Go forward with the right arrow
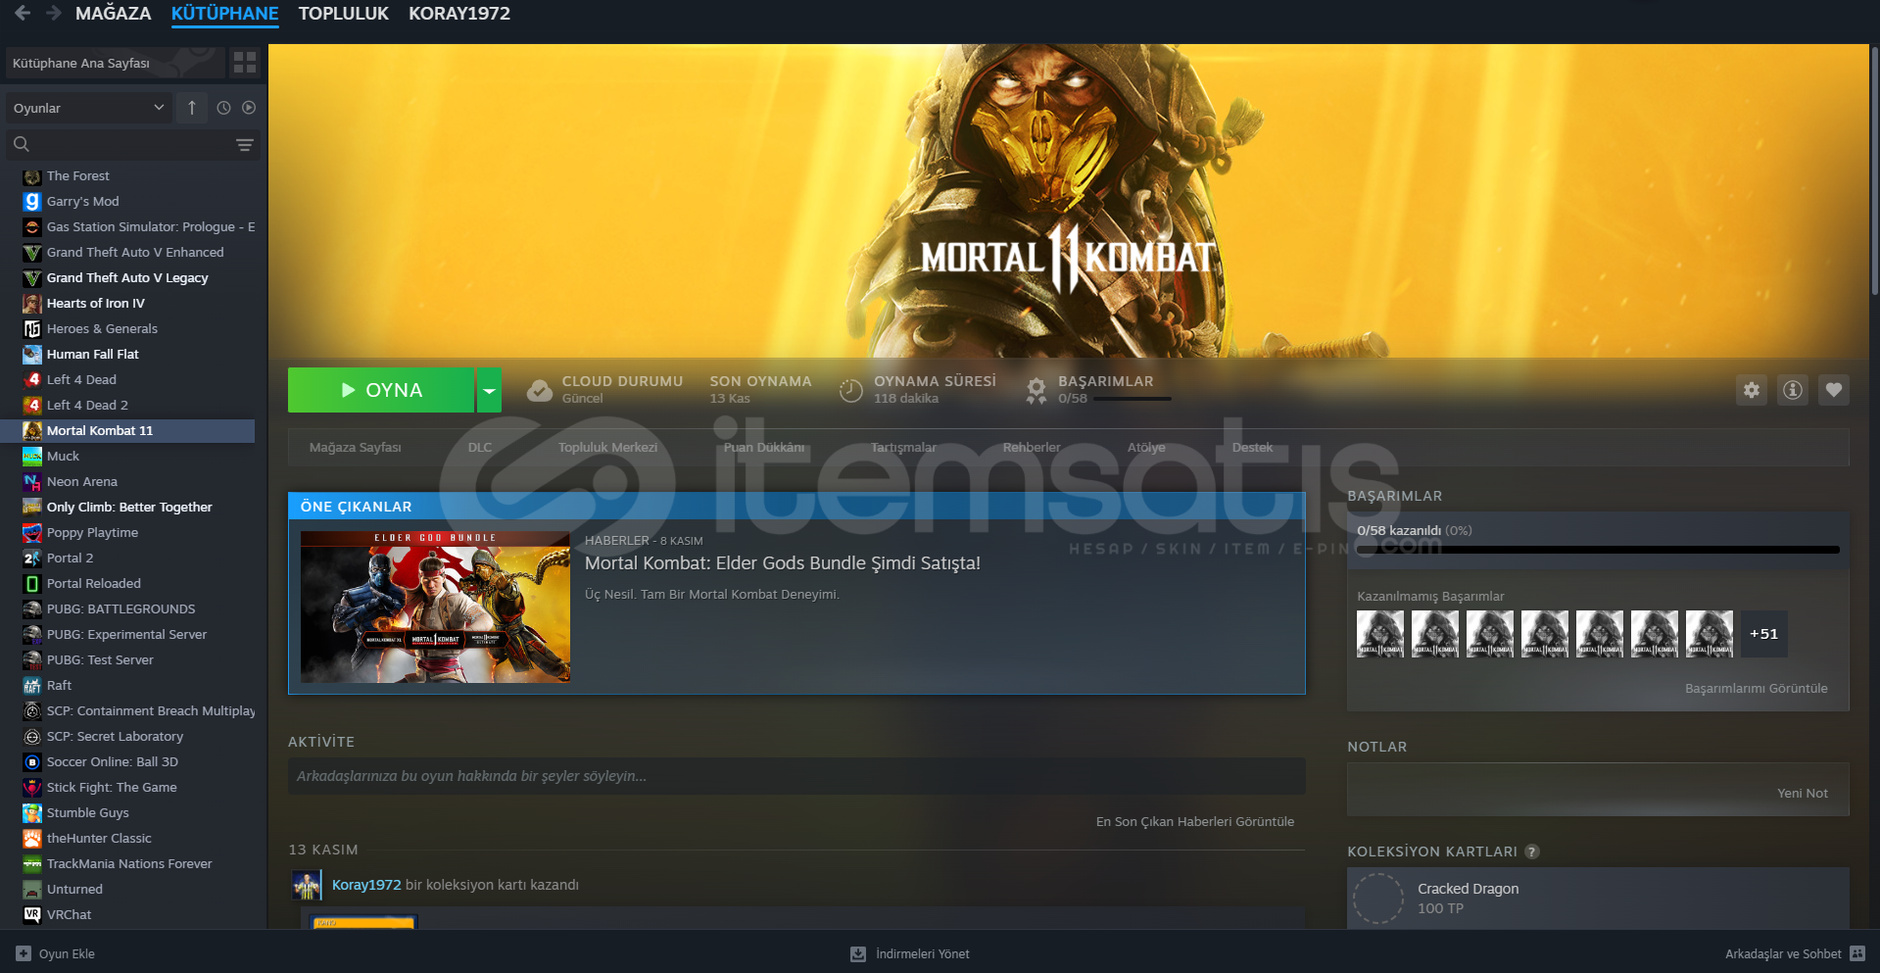This screenshot has height=973, width=1880. pyautogui.click(x=54, y=13)
